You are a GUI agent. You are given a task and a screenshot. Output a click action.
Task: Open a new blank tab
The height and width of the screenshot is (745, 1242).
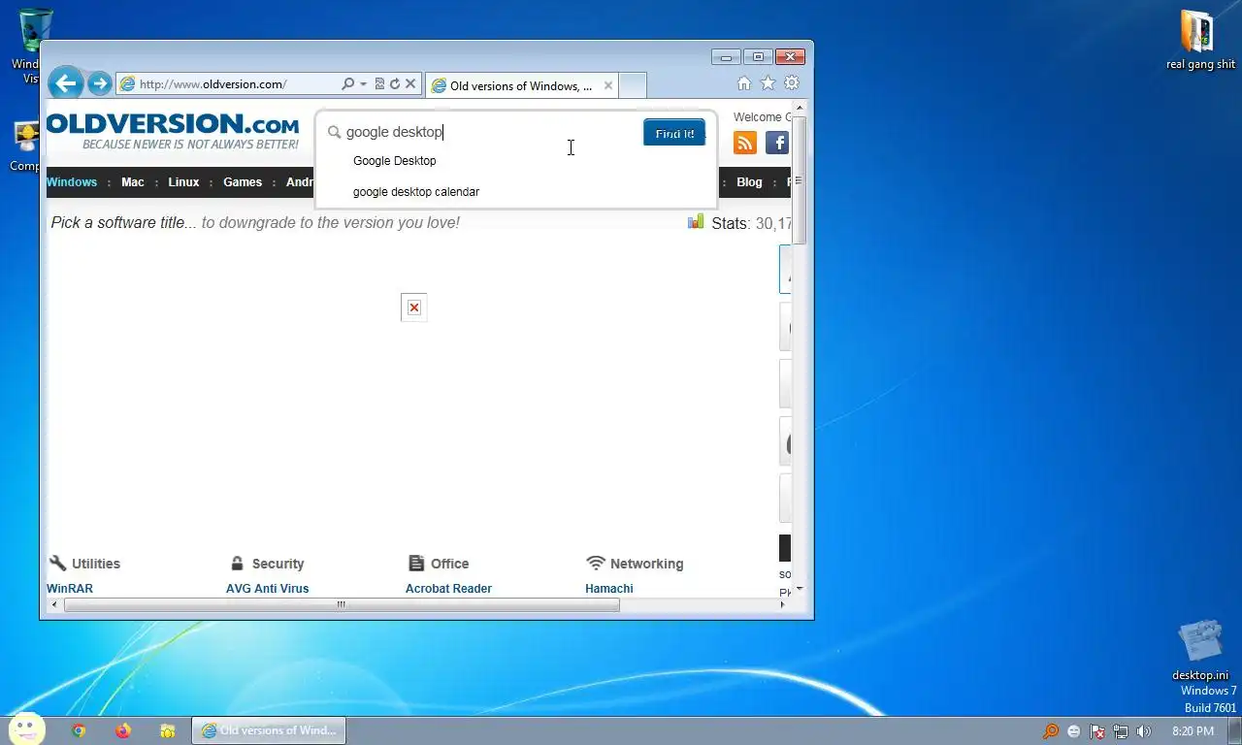[x=633, y=85]
